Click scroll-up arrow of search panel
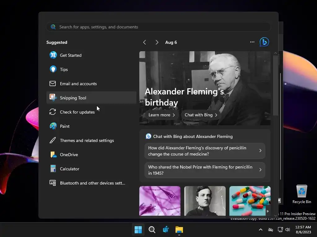This screenshot has width=317, height=237. pos(275,53)
